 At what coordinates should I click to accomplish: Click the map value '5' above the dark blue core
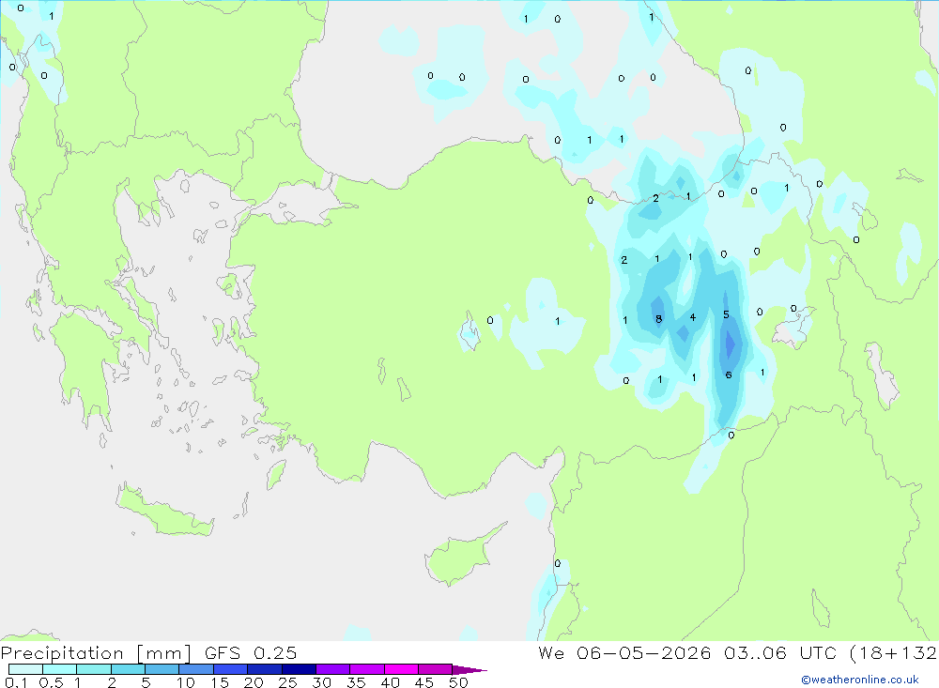coord(726,314)
